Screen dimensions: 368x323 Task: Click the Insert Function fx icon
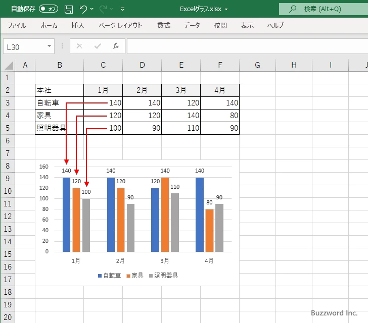pyautogui.click(x=116, y=46)
